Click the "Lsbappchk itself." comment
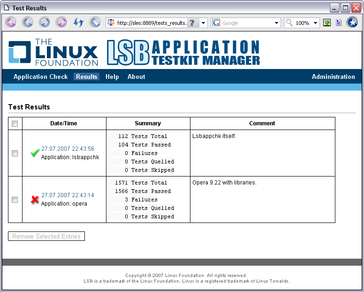The width and height of the screenshot is (364, 292). pos(214,136)
